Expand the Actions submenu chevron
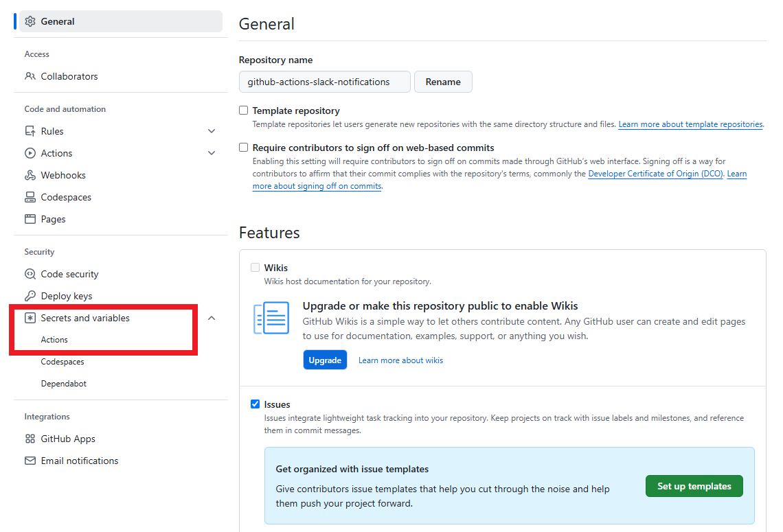 pos(212,153)
